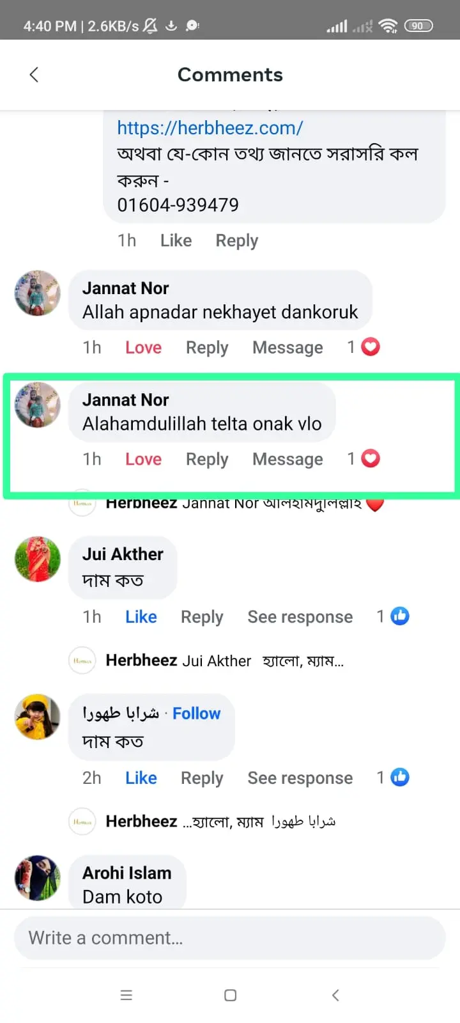Message Jannat Nor from the Alahamdulillah comment
Viewport: 460px width, 1023px height.
tap(287, 459)
